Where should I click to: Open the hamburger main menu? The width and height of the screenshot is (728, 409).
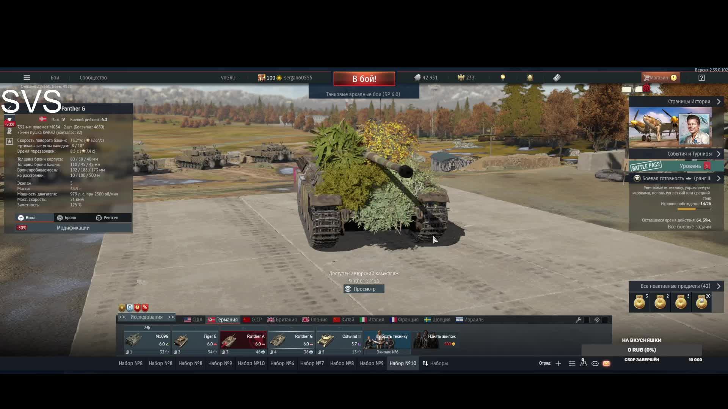pos(27,78)
